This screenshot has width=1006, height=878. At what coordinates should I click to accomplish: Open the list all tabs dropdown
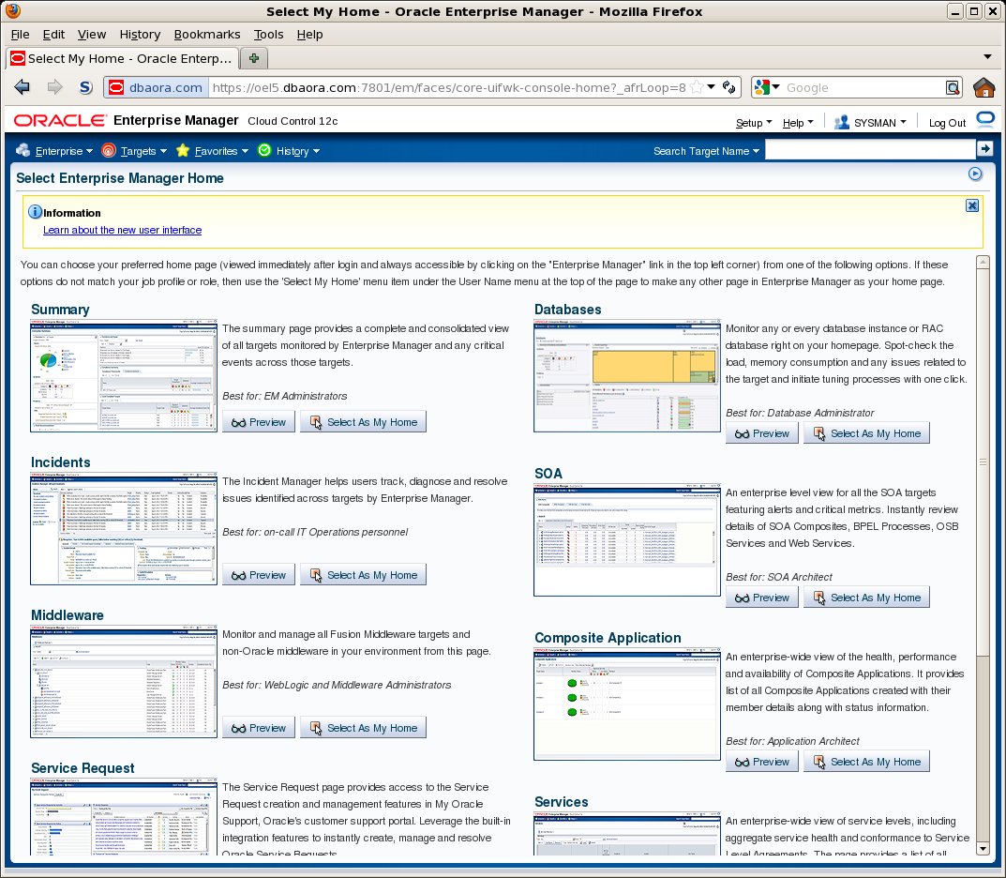988,57
